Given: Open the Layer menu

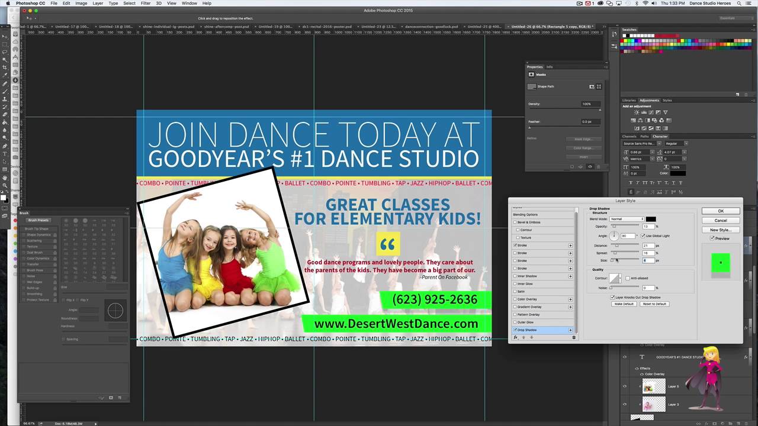Looking at the screenshot, I should [x=98, y=3].
